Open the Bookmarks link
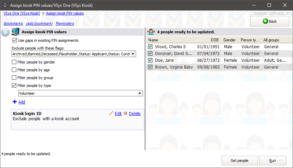Image resolution: width=293 pixels, height=168 pixels. 13,23
